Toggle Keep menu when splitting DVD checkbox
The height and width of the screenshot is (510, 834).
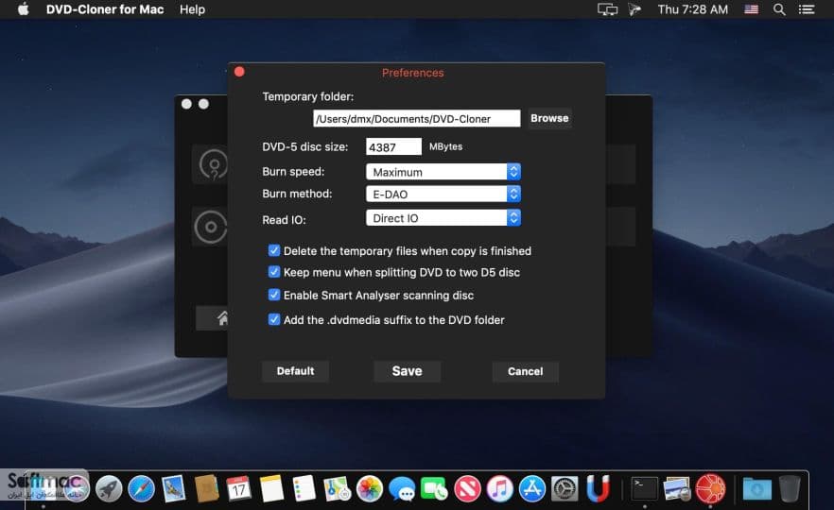[x=274, y=272]
